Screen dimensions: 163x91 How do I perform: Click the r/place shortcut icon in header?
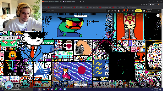119,11
